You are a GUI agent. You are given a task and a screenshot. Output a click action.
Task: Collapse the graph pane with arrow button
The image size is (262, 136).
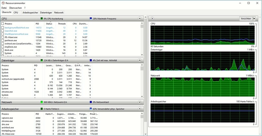tap(152, 19)
